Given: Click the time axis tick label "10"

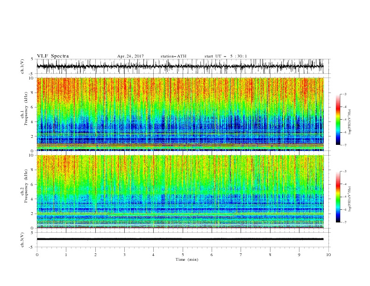Looking at the screenshot, I should [328, 255].
